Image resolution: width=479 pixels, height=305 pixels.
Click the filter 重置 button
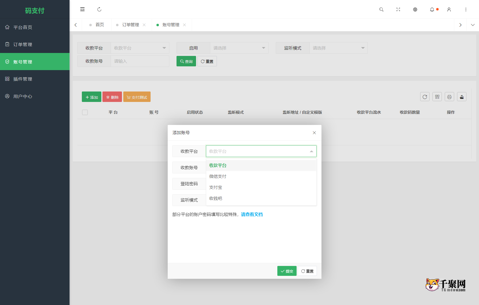tap(207, 61)
